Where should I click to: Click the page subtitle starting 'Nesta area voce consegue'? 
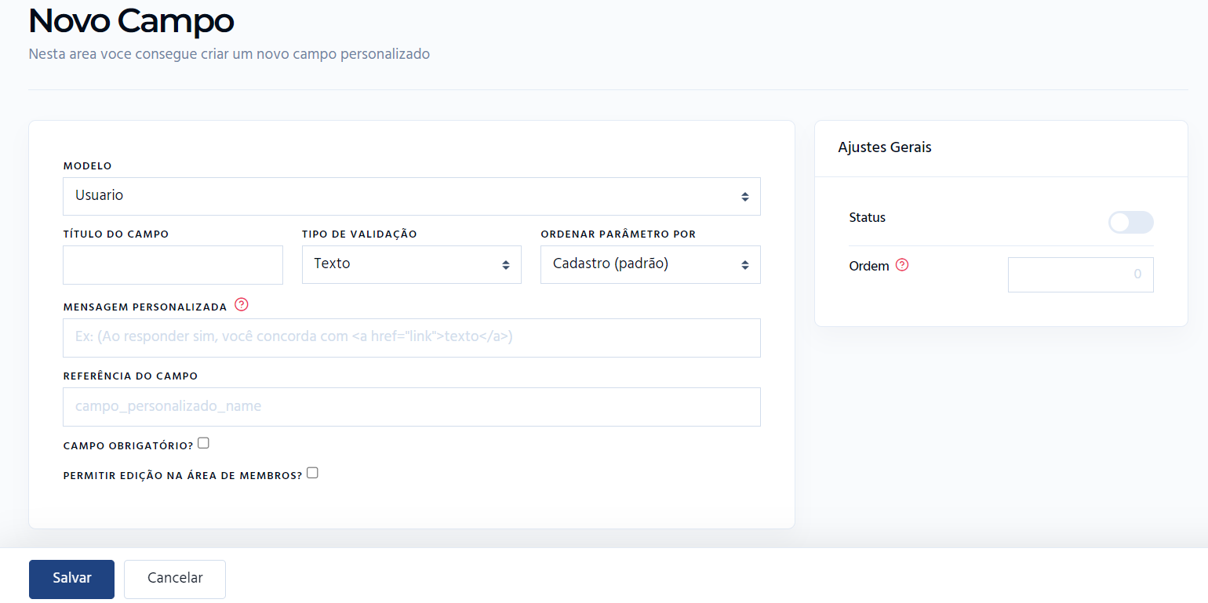click(229, 55)
